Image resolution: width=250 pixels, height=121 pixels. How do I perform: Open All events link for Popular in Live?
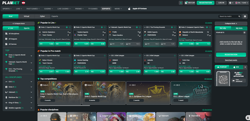pyautogui.click(x=209, y=23)
